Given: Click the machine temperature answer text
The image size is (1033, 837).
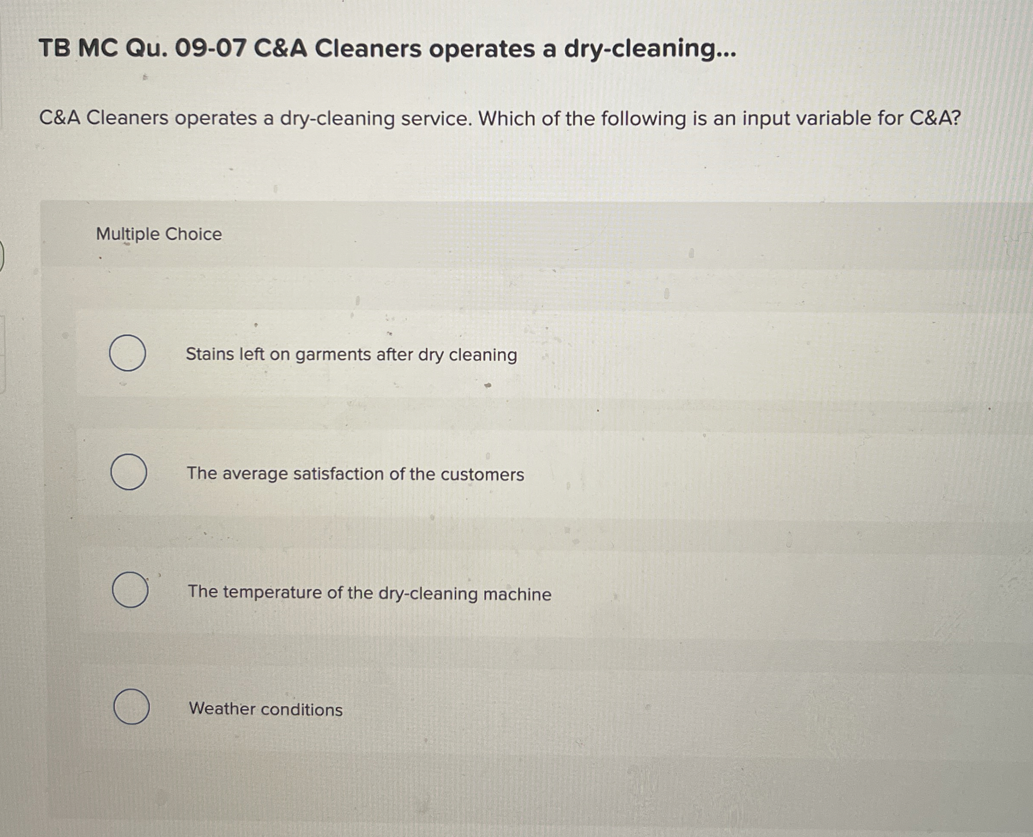Looking at the screenshot, I should (x=368, y=593).
